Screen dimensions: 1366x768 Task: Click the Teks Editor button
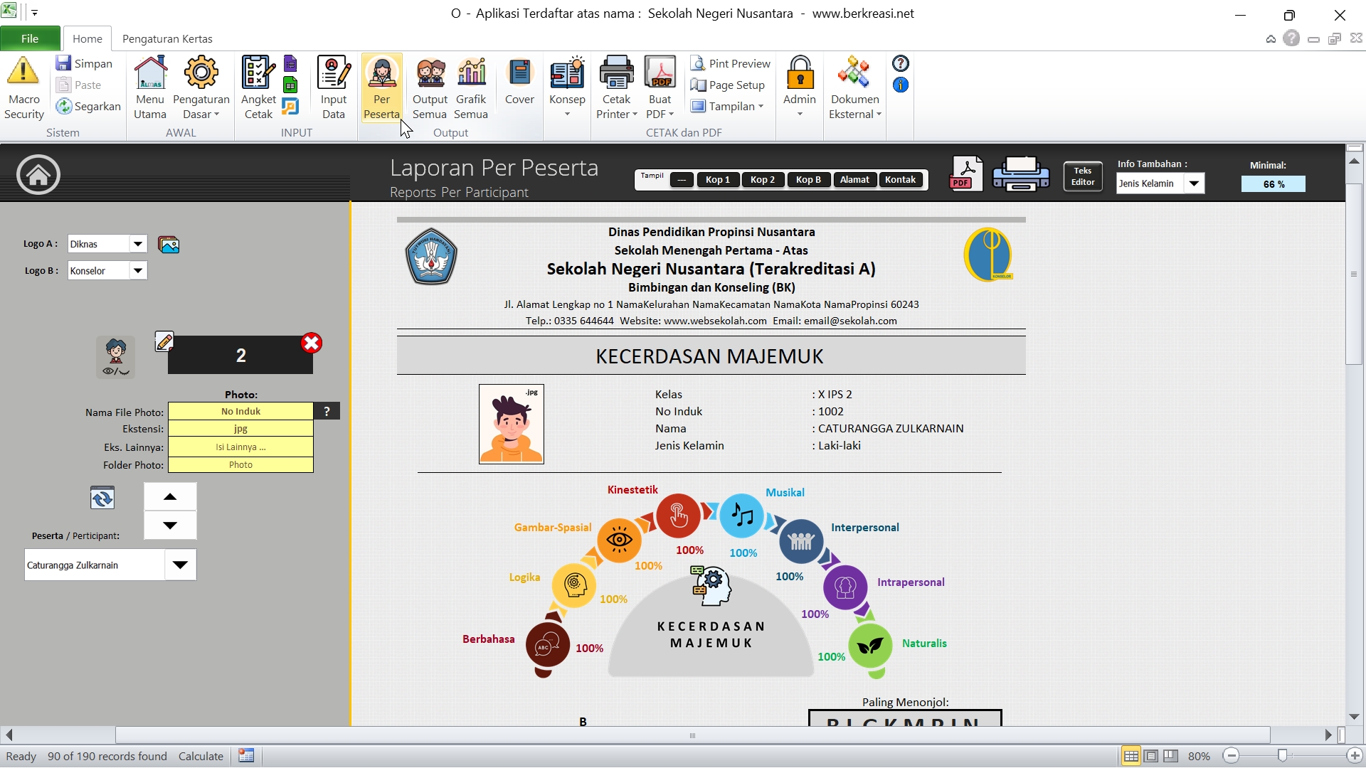pyautogui.click(x=1082, y=176)
